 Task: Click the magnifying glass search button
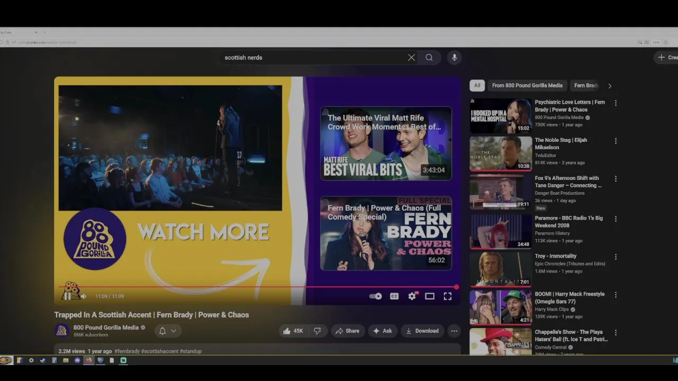(x=429, y=58)
